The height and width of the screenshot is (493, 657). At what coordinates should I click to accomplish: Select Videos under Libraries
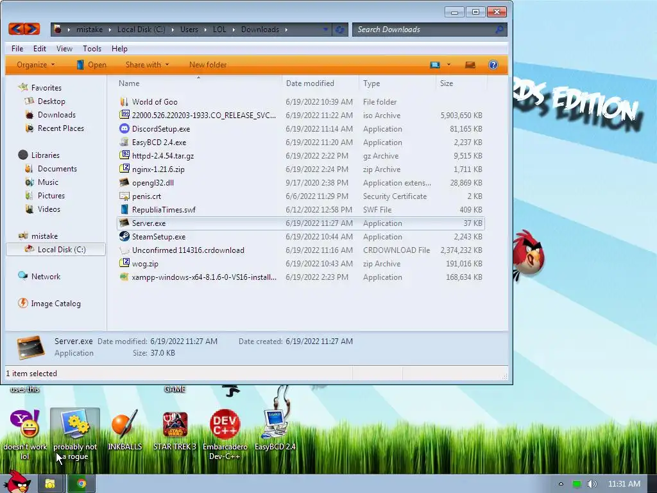[49, 209]
